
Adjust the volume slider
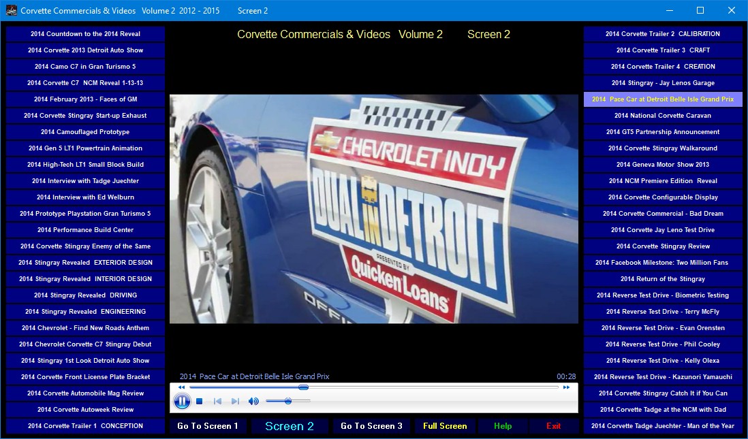tap(288, 402)
